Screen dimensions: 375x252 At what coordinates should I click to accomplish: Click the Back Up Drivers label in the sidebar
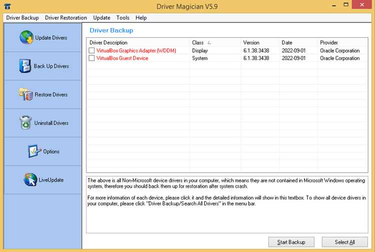pos(51,66)
